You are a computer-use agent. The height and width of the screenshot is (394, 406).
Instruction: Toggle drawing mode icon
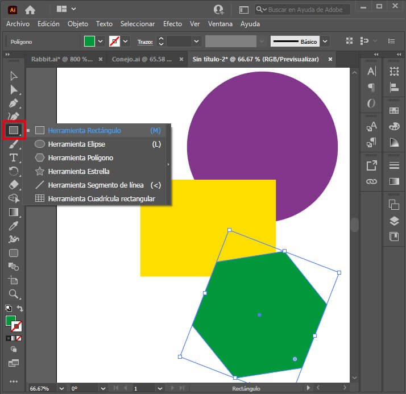coord(14,349)
